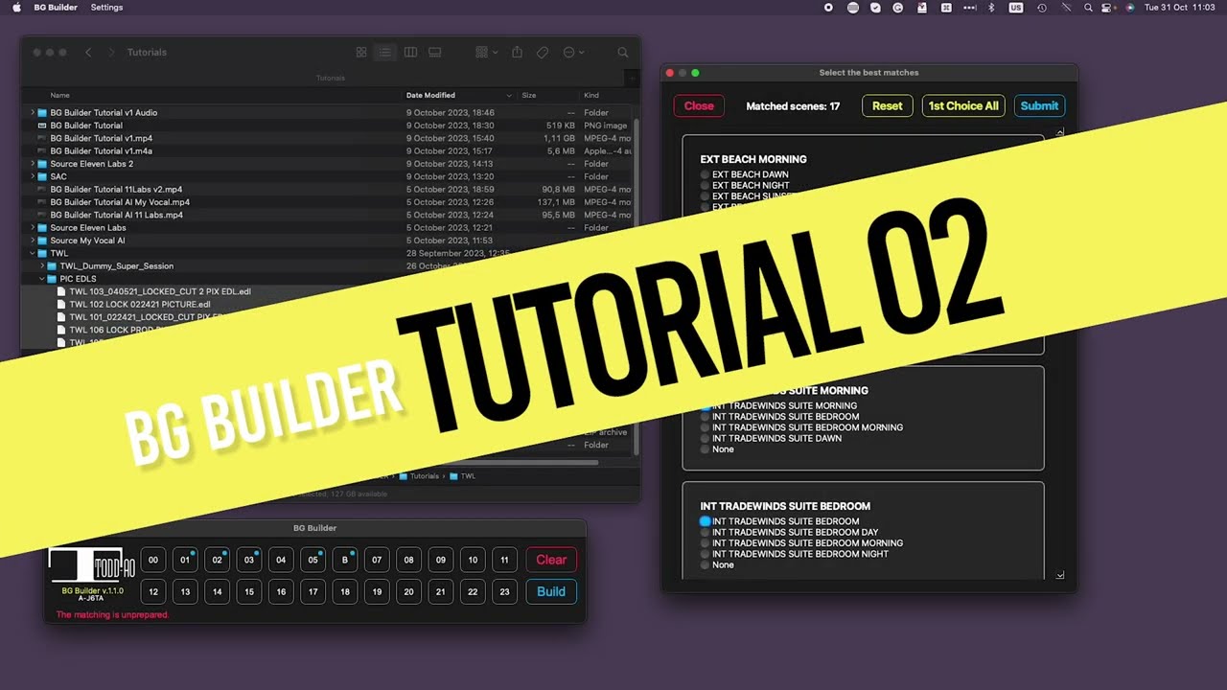Screen dimensions: 1227x690
Task: Click the Submit button
Action: [1039, 106]
